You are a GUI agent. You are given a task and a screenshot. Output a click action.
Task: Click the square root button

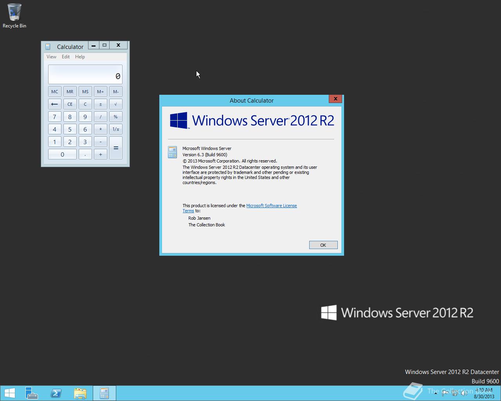[x=116, y=104]
